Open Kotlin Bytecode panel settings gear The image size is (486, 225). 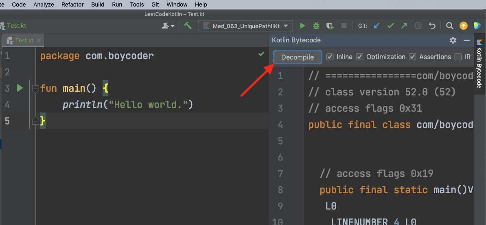(x=453, y=40)
